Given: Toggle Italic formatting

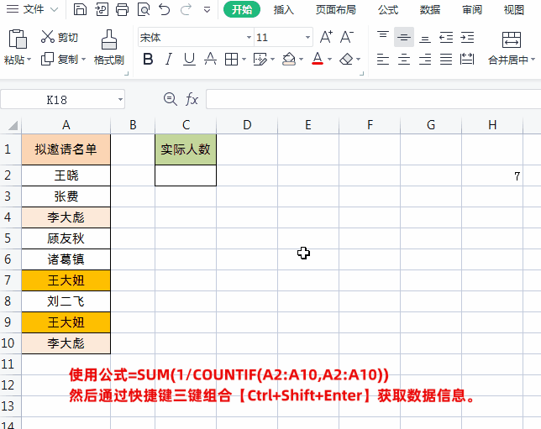Looking at the screenshot, I should 168,60.
